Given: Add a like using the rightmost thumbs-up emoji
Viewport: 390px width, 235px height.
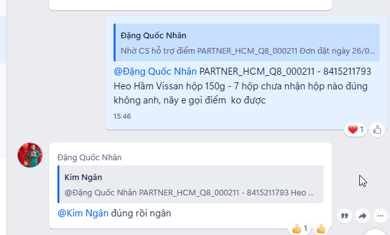Looking at the screenshot, I should [321, 228].
